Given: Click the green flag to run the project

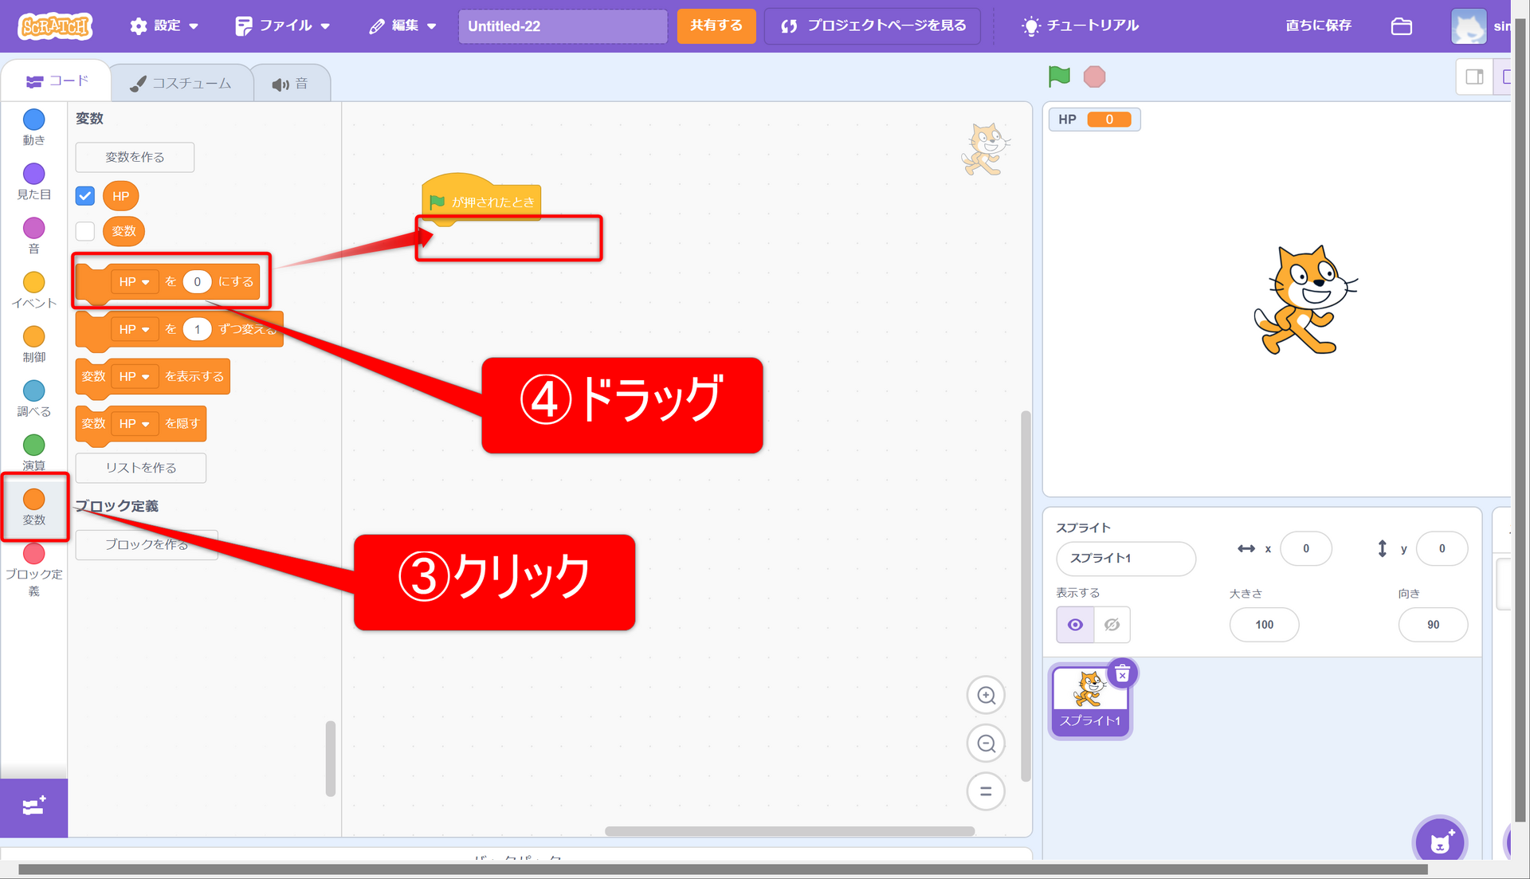Looking at the screenshot, I should coord(1059,77).
